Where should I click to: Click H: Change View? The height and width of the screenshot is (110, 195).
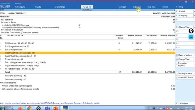tap(185, 59)
